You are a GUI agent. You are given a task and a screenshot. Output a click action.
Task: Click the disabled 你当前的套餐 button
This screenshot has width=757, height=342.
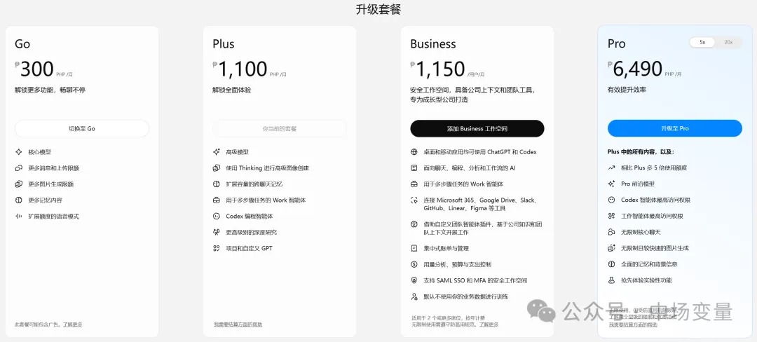280,129
